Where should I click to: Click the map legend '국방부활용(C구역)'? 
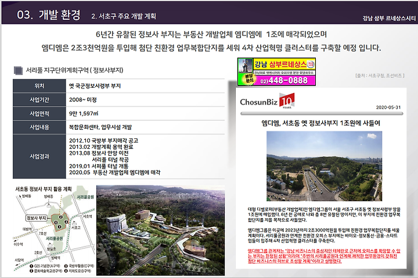(x=80, y=266)
